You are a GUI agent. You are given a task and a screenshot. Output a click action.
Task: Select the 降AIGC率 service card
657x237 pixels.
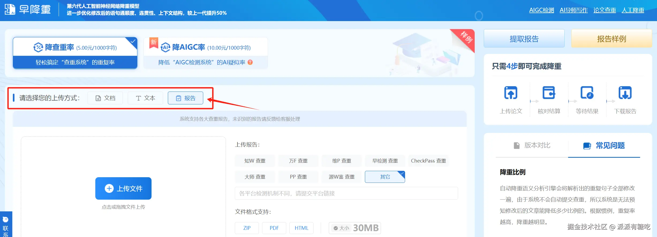(x=206, y=53)
